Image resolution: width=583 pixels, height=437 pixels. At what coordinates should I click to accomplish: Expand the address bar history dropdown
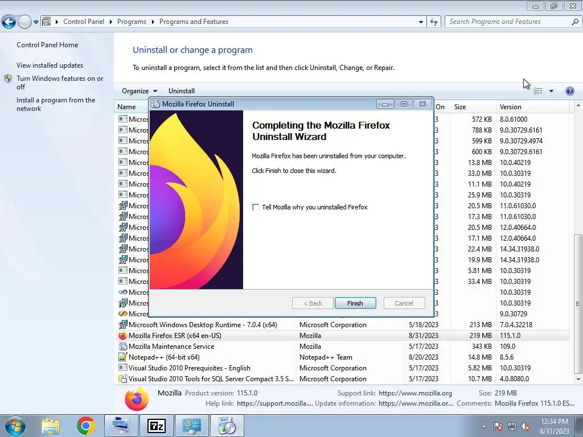(x=421, y=22)
